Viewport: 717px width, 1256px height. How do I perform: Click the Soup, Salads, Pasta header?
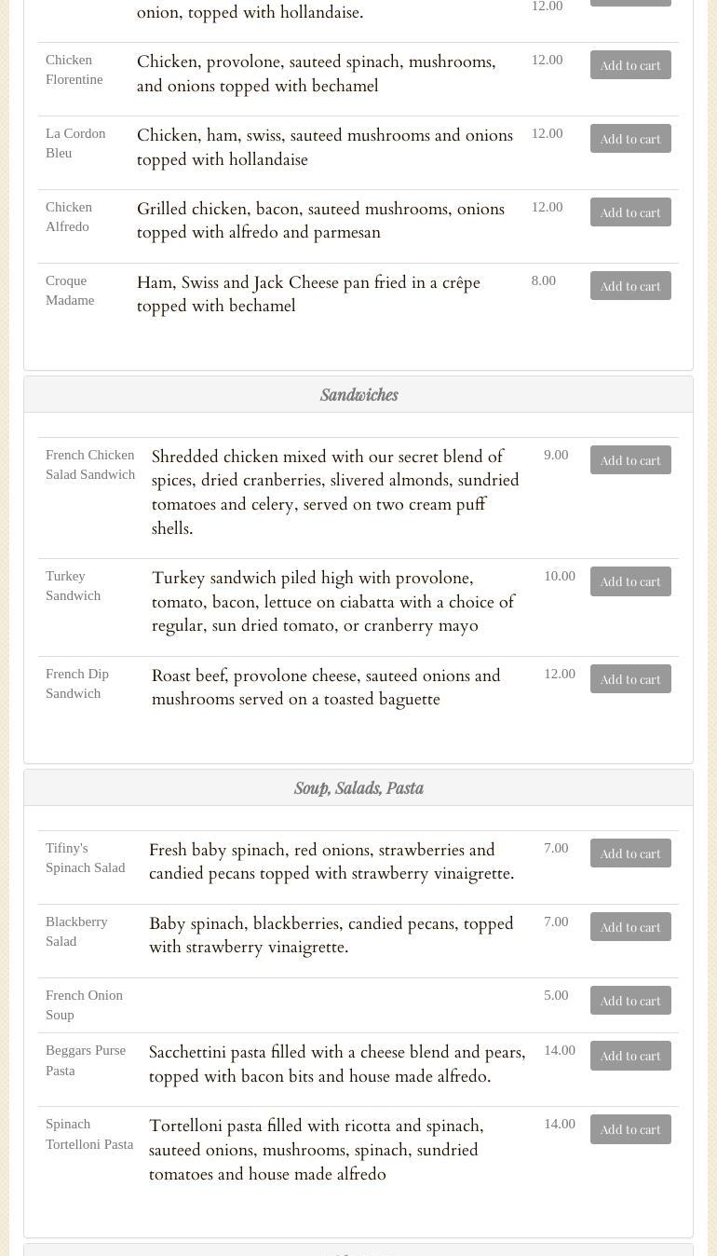pyautogui.click(x=358, y=788)
